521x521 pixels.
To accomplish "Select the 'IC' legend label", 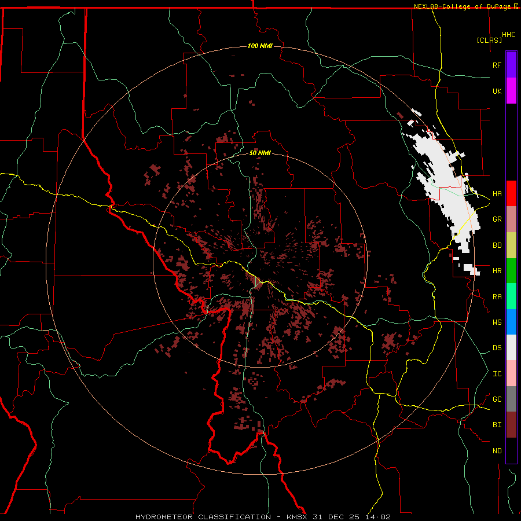I will coord(497,374).
